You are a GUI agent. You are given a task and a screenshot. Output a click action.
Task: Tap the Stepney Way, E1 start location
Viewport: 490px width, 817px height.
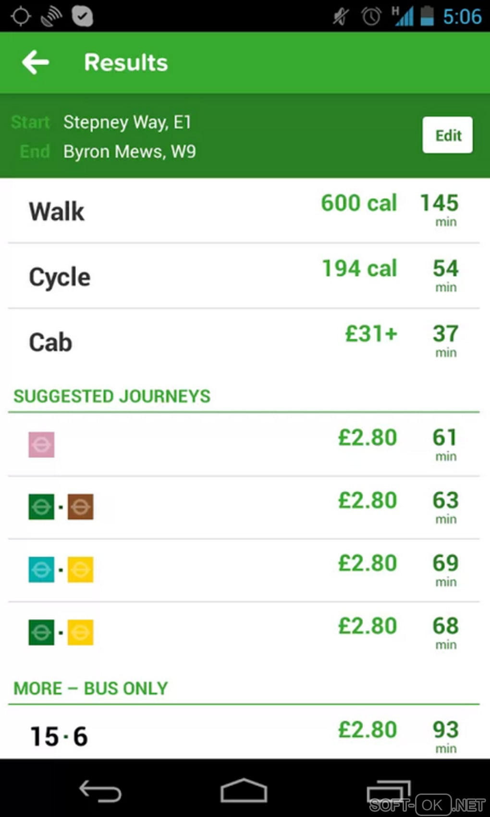(x=127, y=122)
